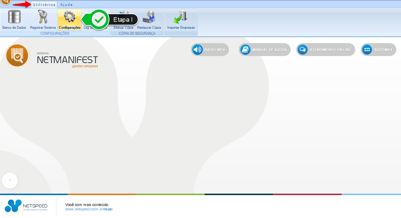401x218 pixels.
Task: Click Importar Empresas icon
Action: (181, 17)
